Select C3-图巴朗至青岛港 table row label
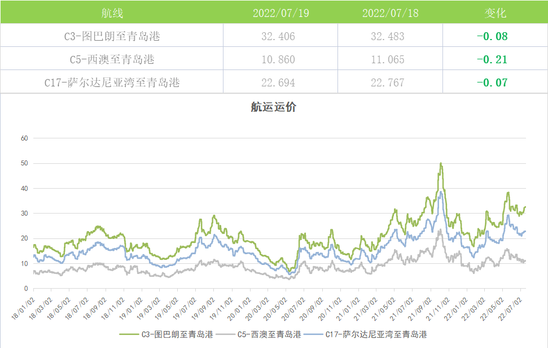Screen dimensions: 548x348 [112, 37]
